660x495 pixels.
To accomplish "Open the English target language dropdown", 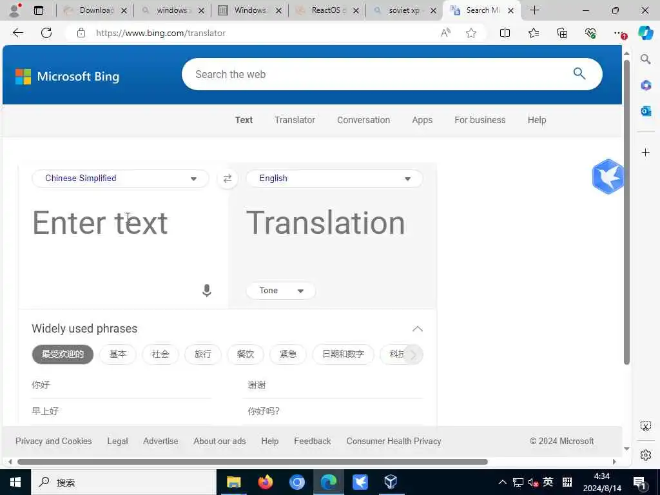I will 335,179.
